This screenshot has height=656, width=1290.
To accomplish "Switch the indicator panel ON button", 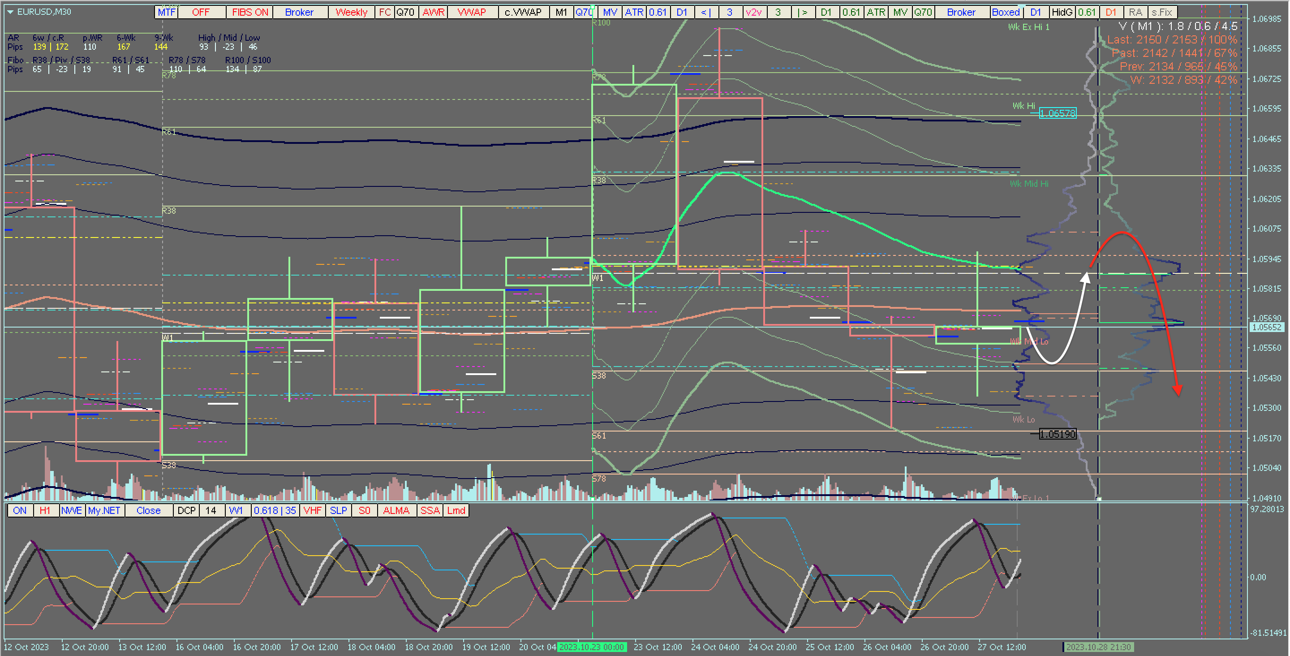I will [20, 510].
